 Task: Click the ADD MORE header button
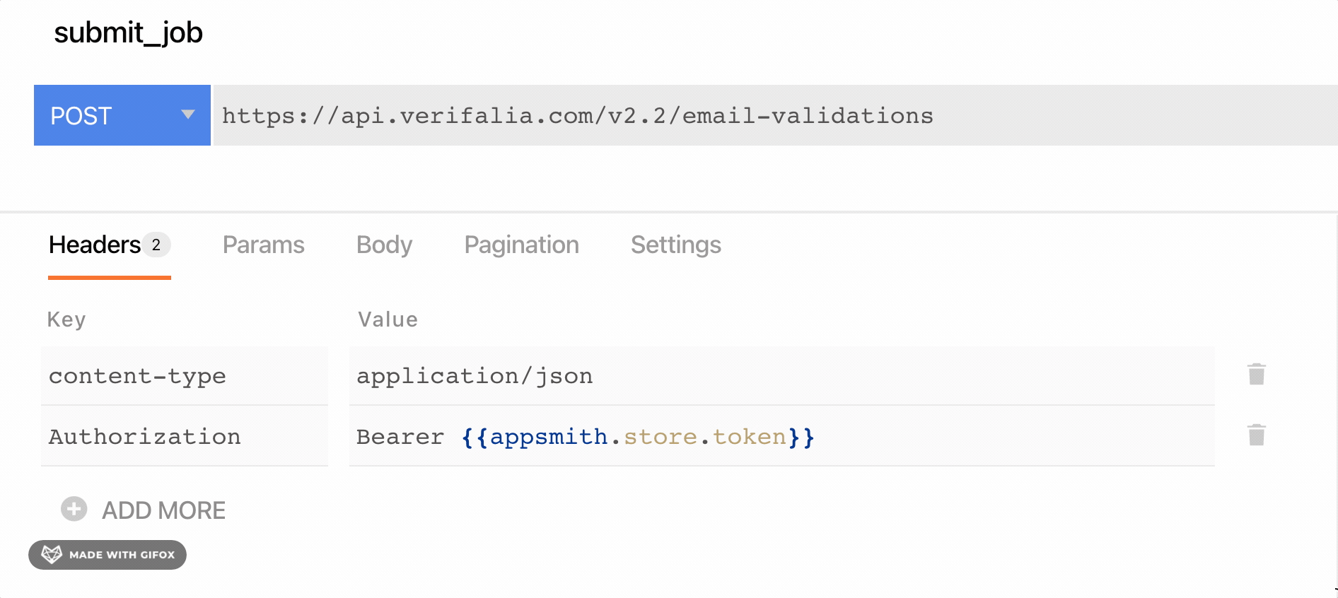point(163,510)
